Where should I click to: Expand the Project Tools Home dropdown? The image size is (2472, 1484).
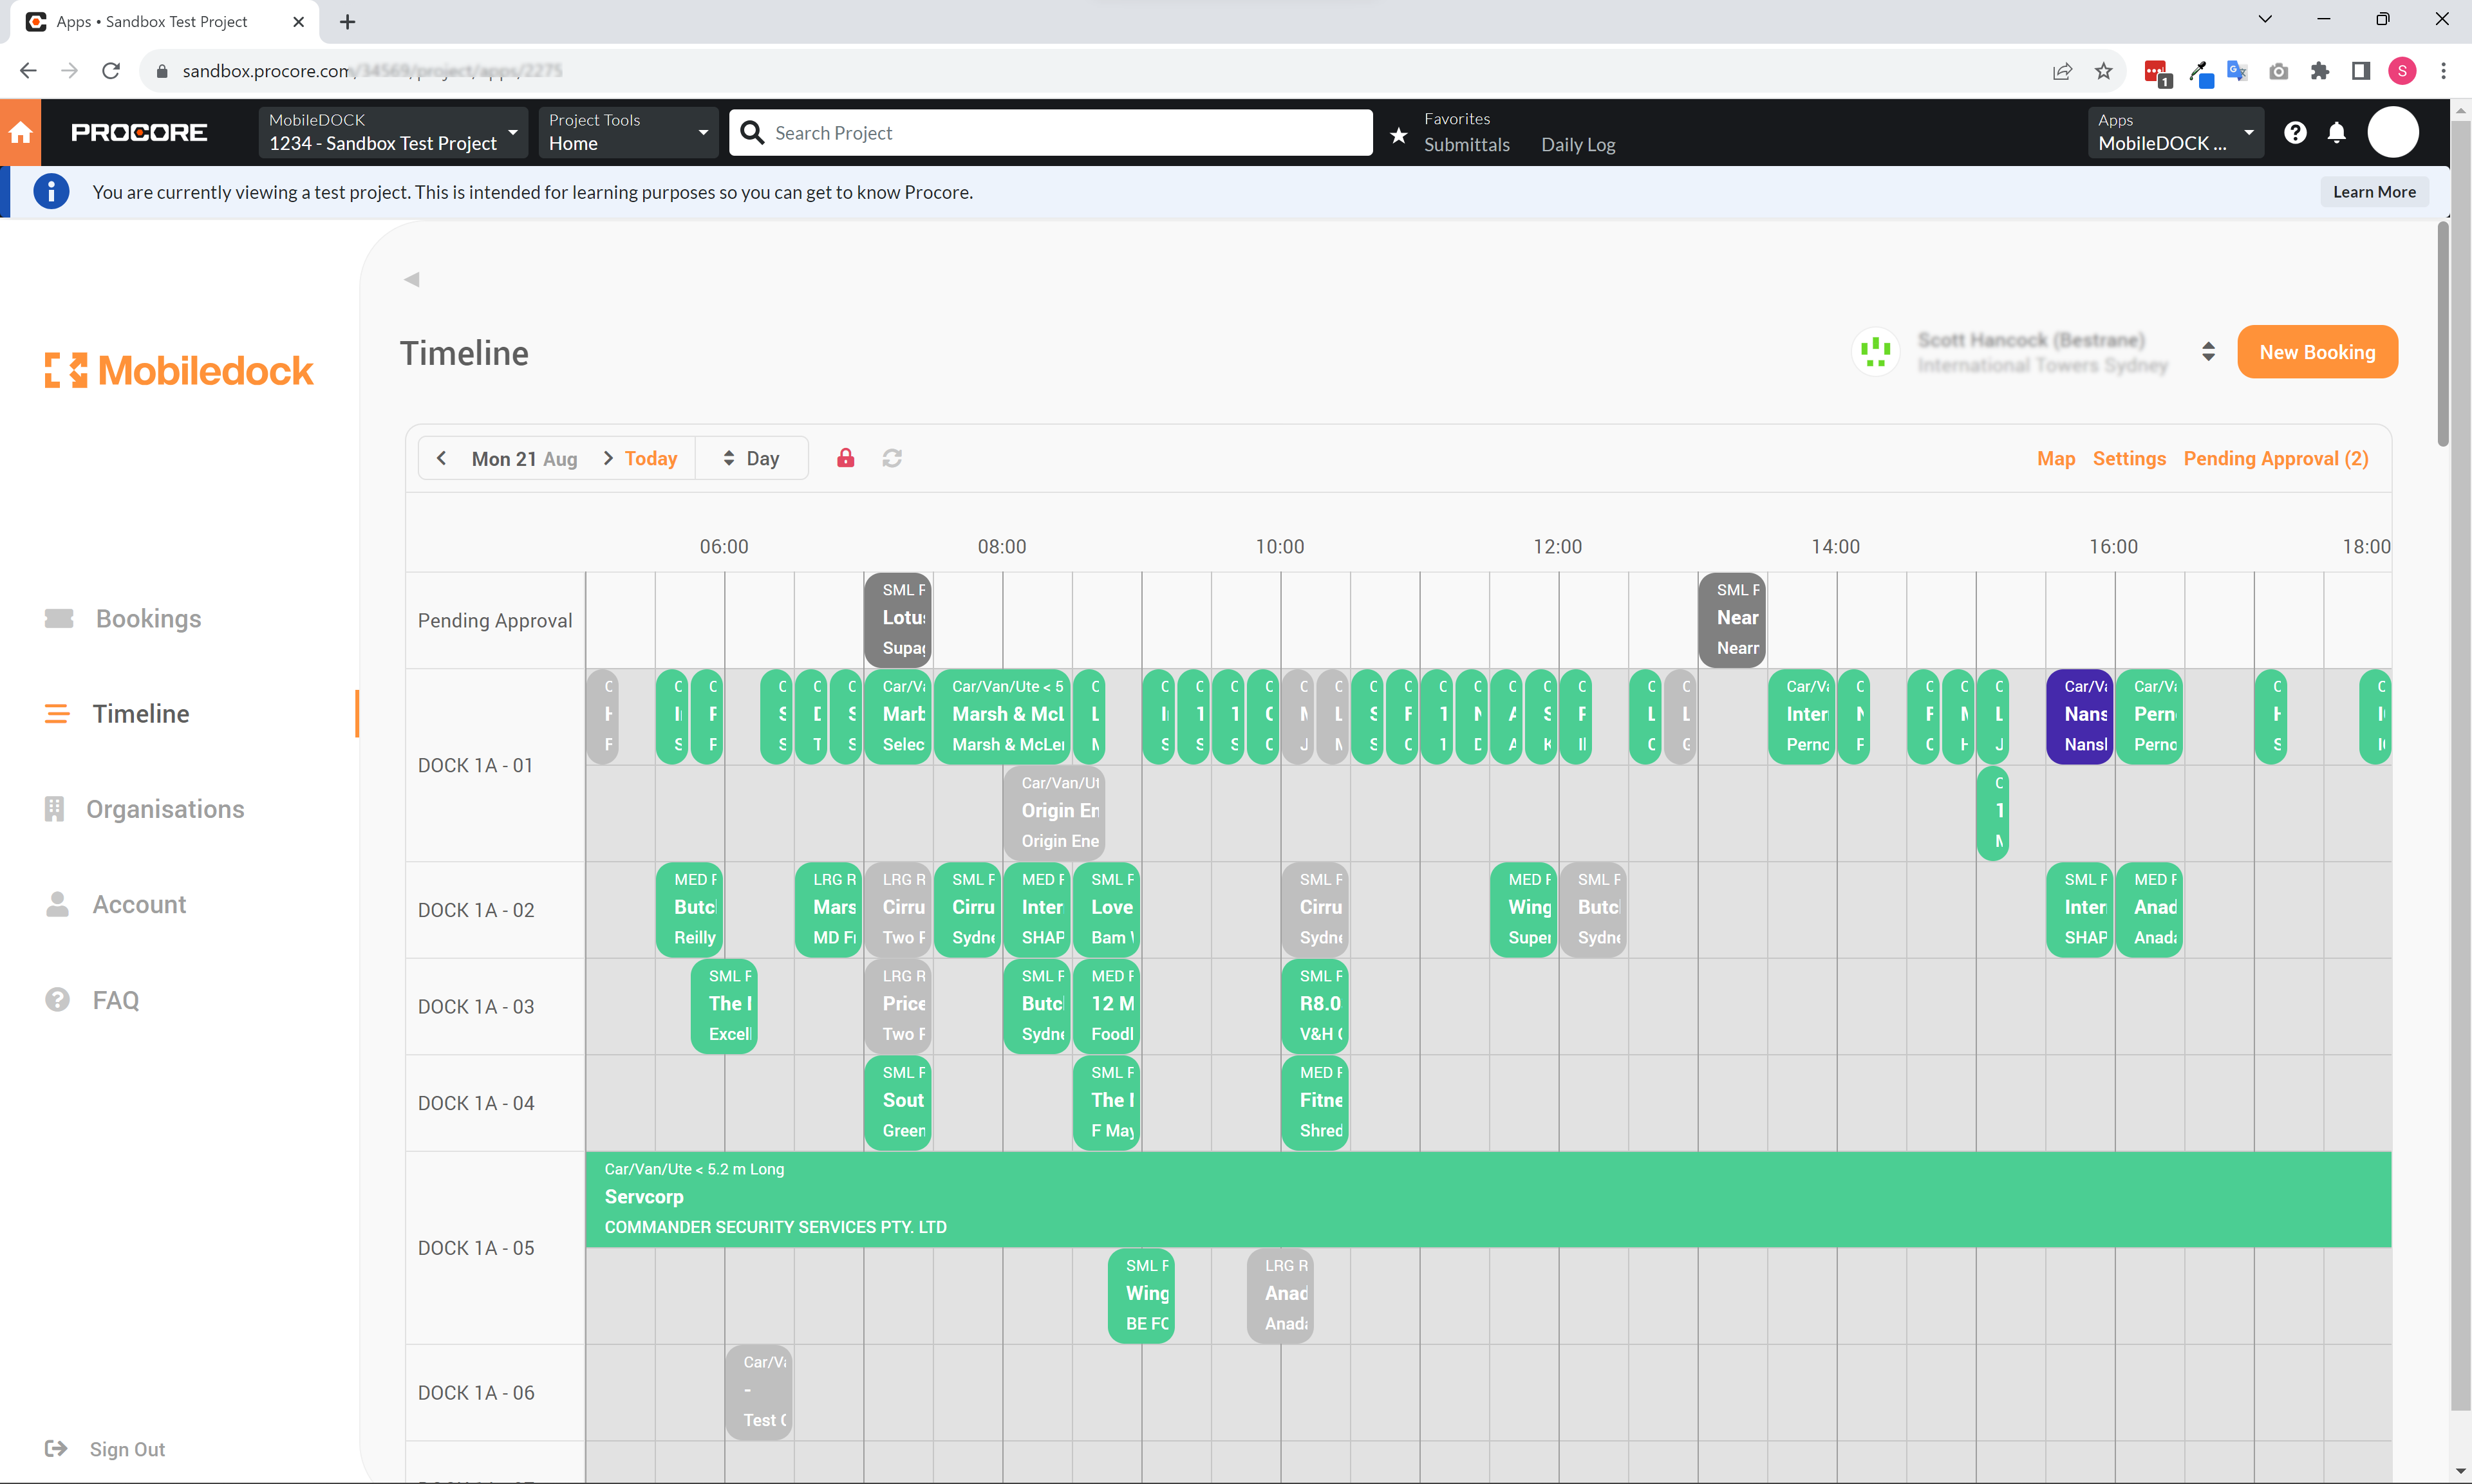coord(627,132)
